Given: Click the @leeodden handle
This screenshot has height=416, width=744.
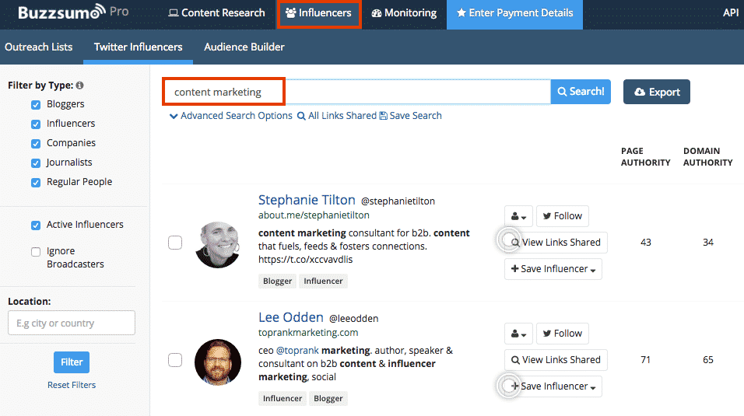Looking at the screenshot, I should coord(353,319).
